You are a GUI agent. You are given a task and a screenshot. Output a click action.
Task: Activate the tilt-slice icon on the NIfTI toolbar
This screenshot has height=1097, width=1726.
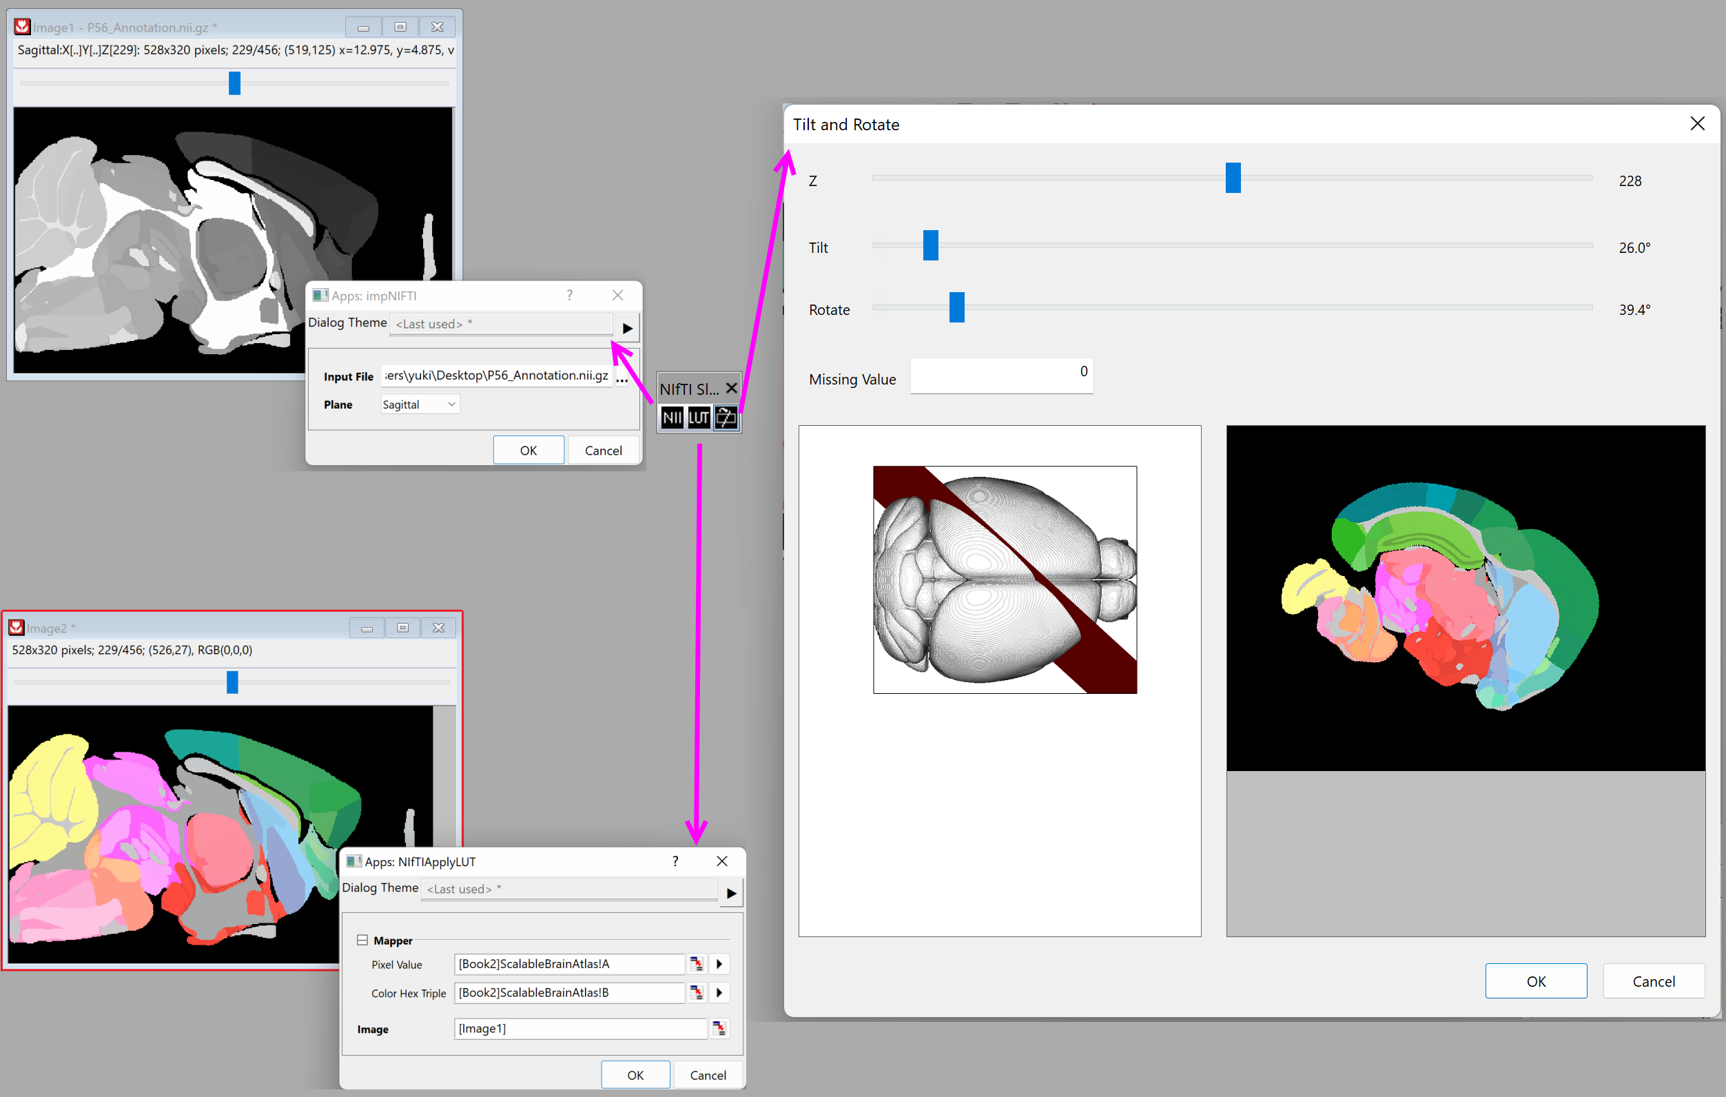pyautogui.click(x=726, y=418)
